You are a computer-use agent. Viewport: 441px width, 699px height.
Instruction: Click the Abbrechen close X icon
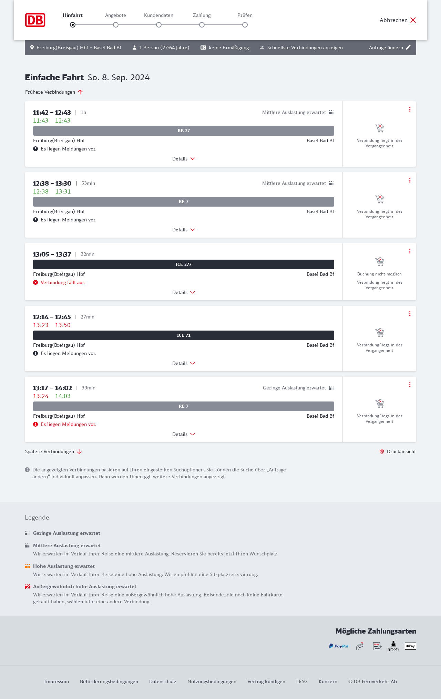pyautogui.click(x=413, y=20)
